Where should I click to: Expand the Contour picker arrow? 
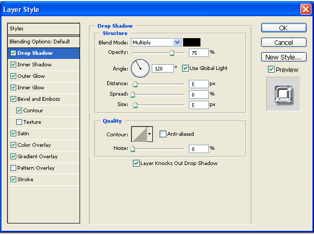[150, 134]
